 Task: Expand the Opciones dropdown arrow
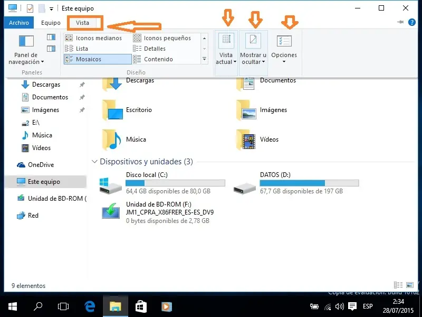284,62
